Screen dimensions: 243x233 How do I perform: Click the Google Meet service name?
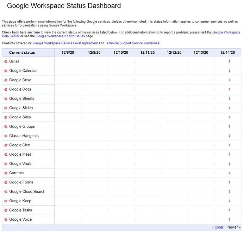coord(20,154)
